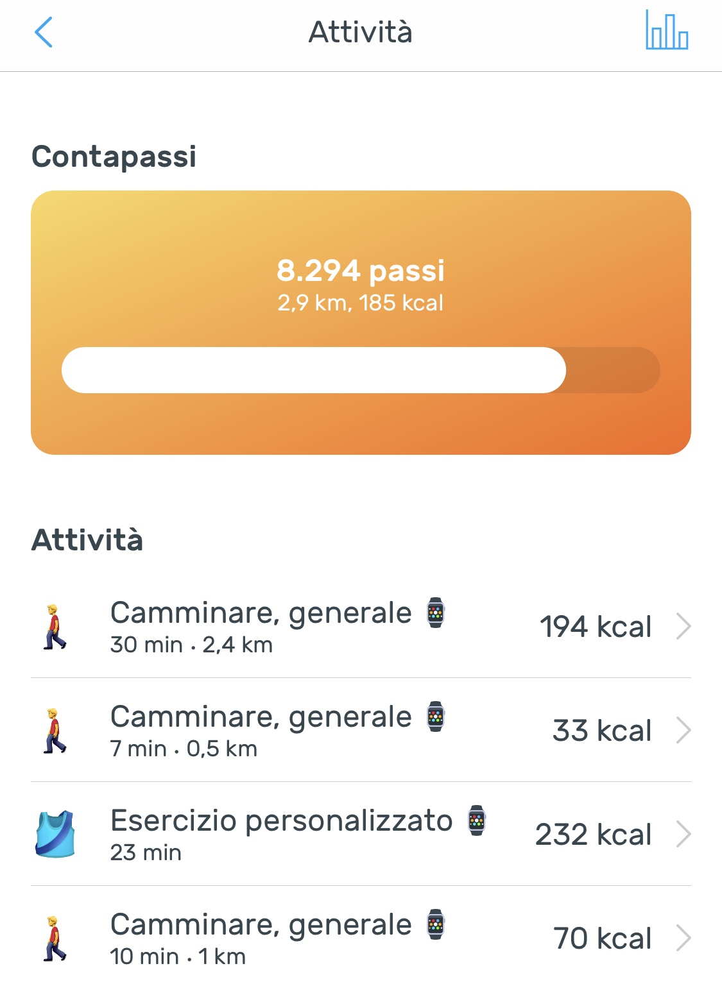The image size is (722, 984).
Task: Open Camminare, generale 30 min activity
Action: pos(361,626)
